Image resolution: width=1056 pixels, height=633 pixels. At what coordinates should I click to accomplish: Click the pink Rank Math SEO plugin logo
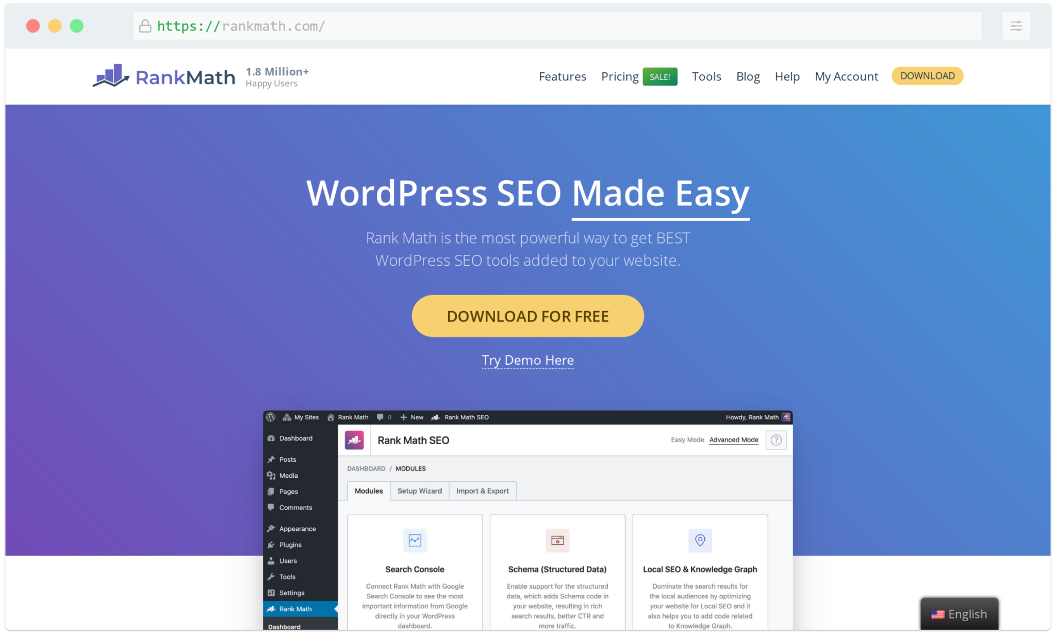coord(354,440)
